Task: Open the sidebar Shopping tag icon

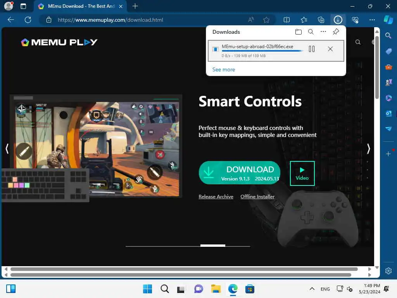Action: click(388, 52)
